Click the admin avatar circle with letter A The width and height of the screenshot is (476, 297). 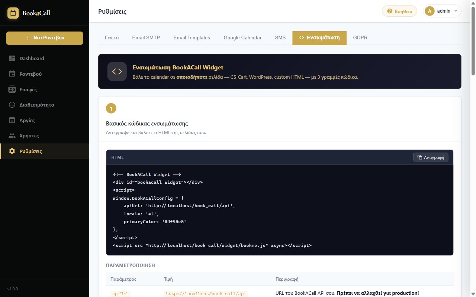point(430,11)
